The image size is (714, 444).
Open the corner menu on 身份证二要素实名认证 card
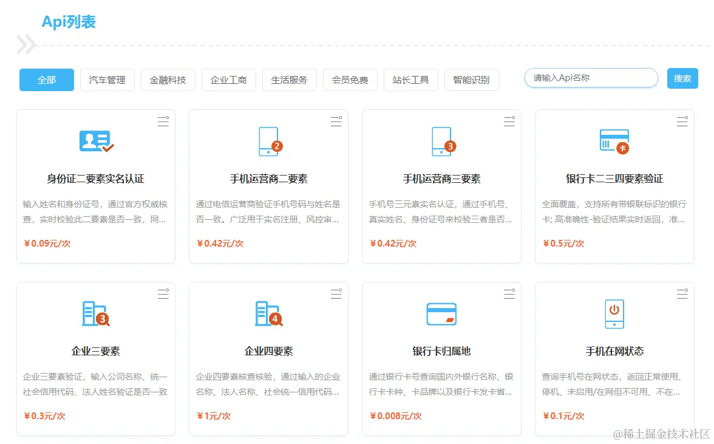[163, 121]
